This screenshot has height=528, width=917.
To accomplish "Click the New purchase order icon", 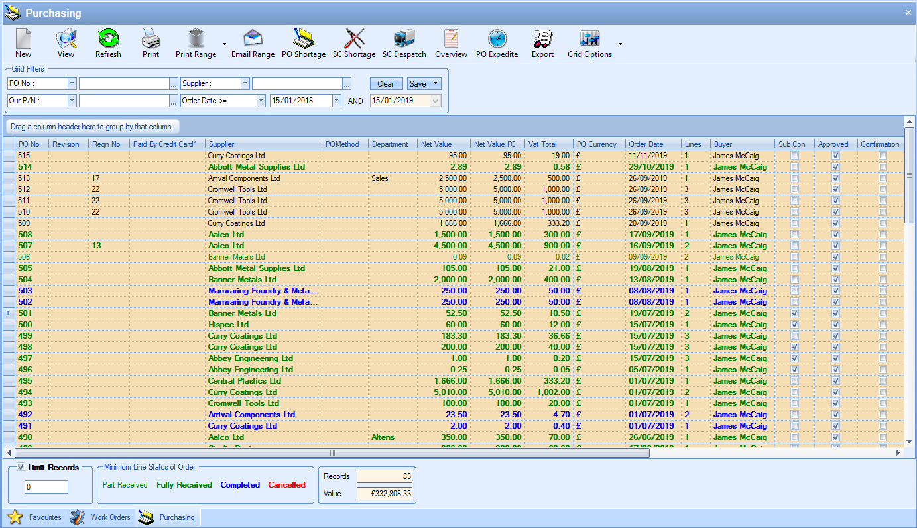I will [x=23, y=39].
